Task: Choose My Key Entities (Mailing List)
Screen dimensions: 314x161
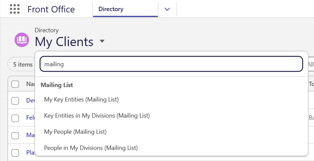Action: [81, 99]
